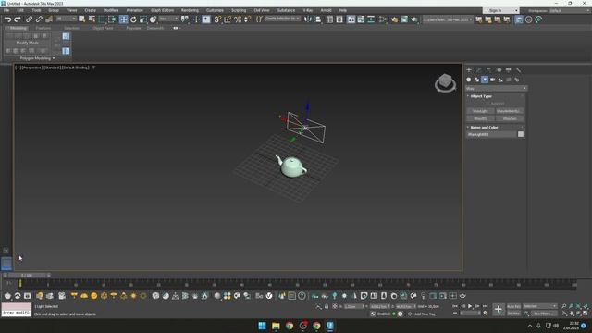Viewport: 592px width, 333px height.
Task: Open the Modify panel tab icon
Action: pyautogui.click(x=479, y=70)
